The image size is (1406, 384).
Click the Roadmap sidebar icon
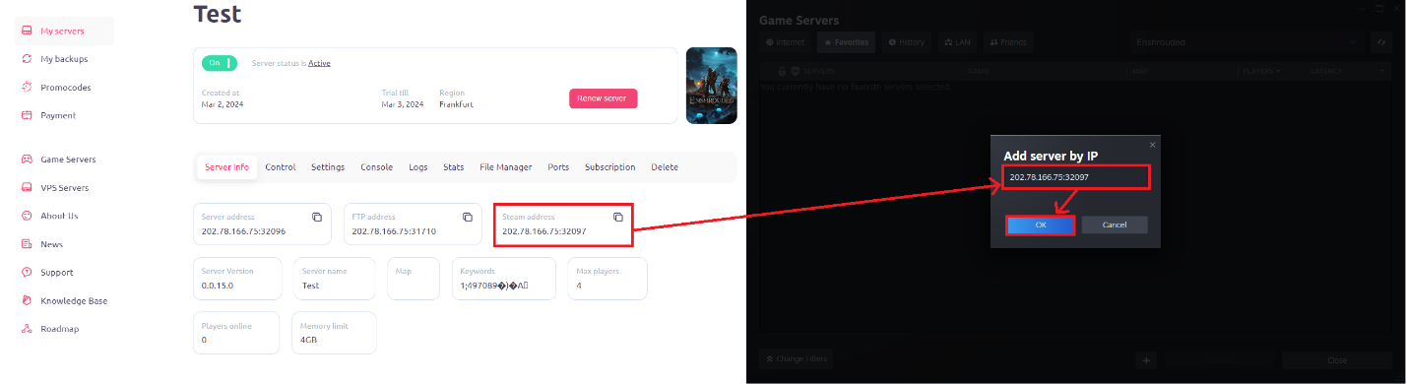(x=28, y=329)
